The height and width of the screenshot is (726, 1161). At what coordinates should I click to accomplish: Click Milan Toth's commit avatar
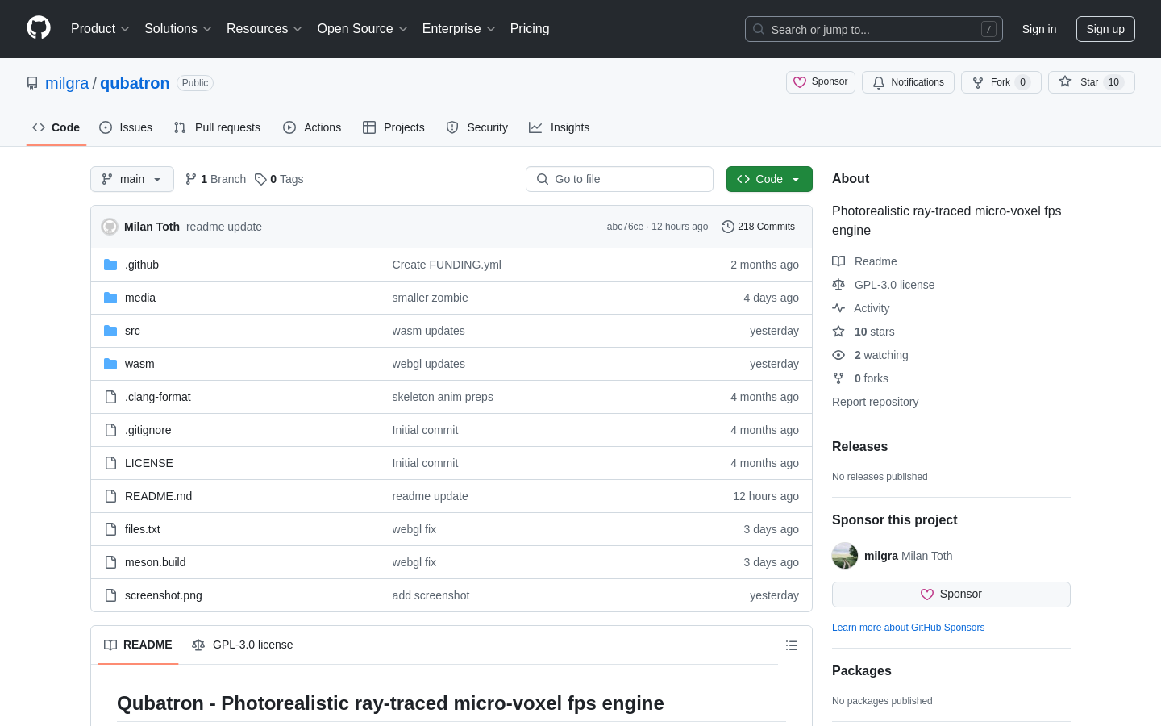coord(110,227)
